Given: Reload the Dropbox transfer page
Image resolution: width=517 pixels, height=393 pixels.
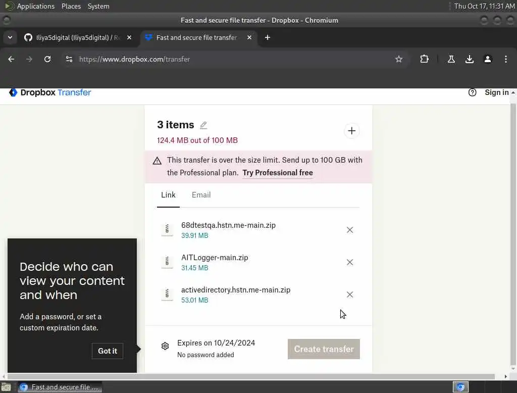Looking at the screenshot, I should coord(47,60).
